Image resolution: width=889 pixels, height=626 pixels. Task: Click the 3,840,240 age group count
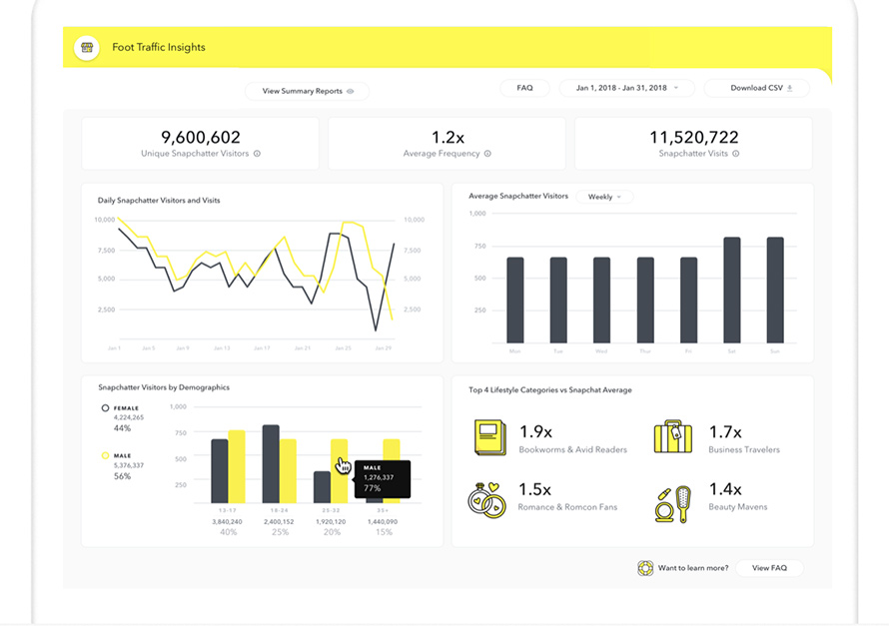tap(227, 522)
